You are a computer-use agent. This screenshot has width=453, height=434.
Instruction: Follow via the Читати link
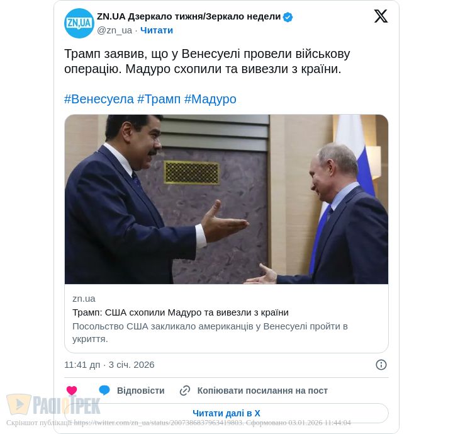[x=157, y=30]
